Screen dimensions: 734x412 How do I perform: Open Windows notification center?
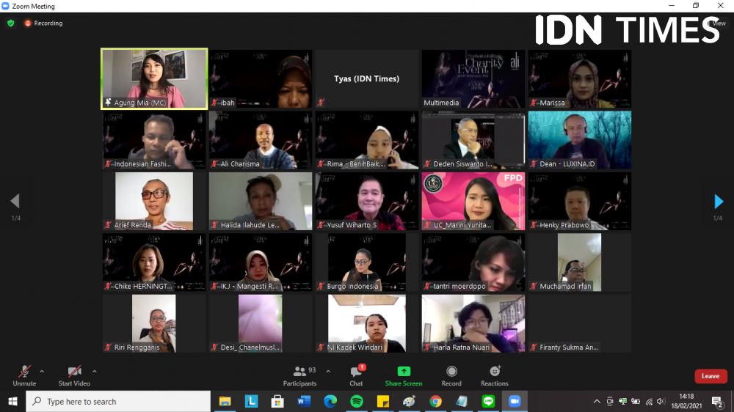point(718,401)
